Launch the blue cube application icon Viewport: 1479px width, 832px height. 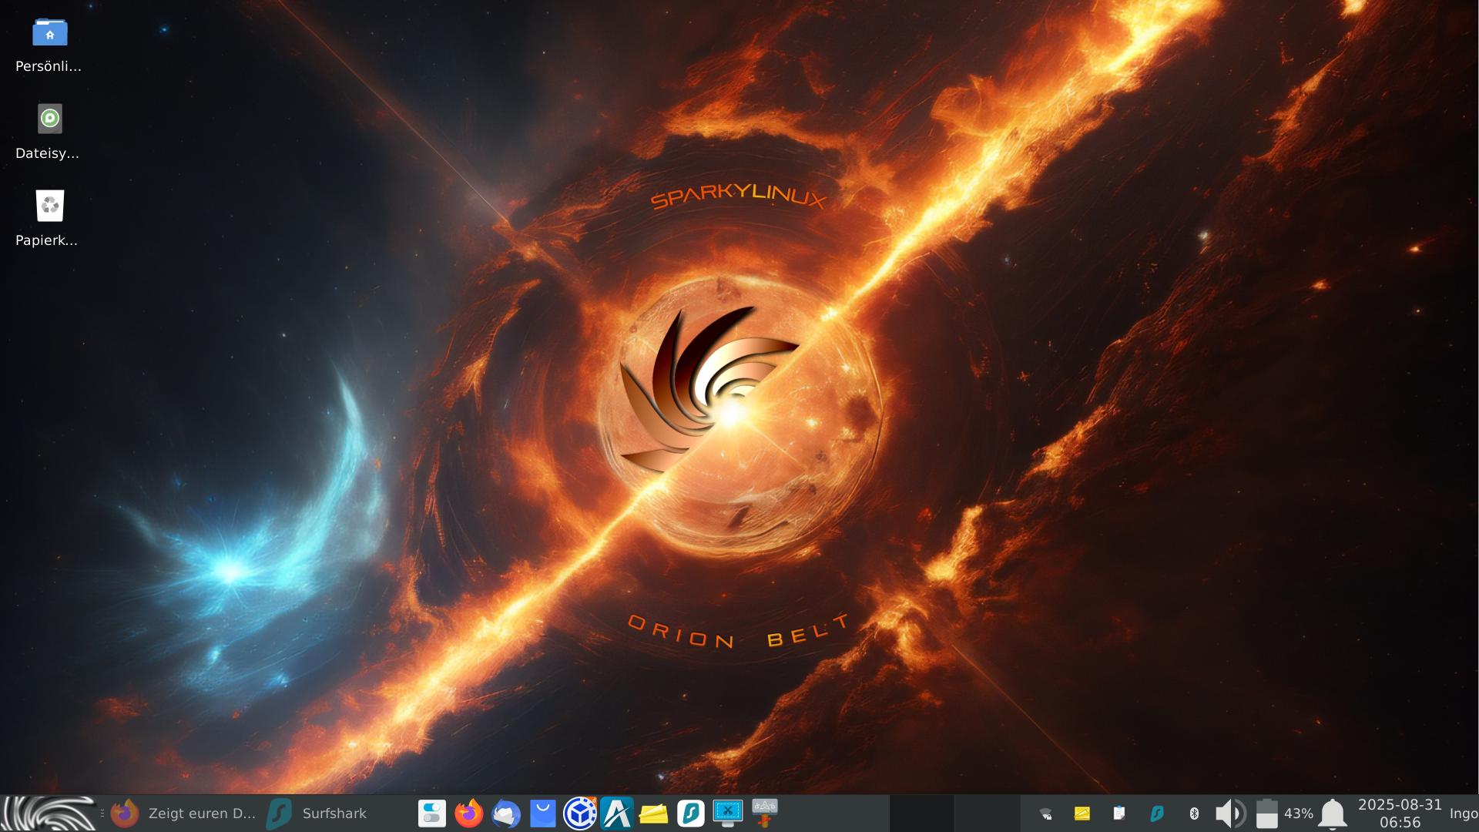click(579, 813)
